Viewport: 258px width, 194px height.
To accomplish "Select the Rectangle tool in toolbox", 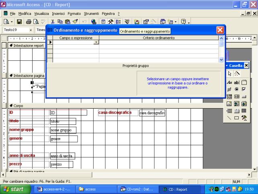I will (236, 118).
